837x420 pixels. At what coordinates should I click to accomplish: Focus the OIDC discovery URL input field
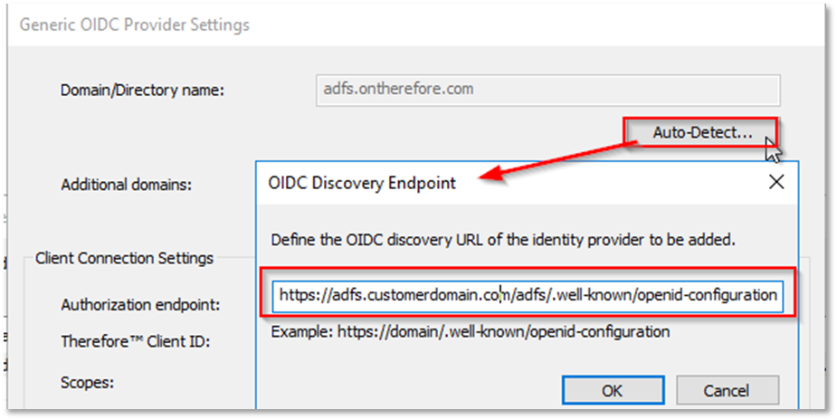pos(528,295)
